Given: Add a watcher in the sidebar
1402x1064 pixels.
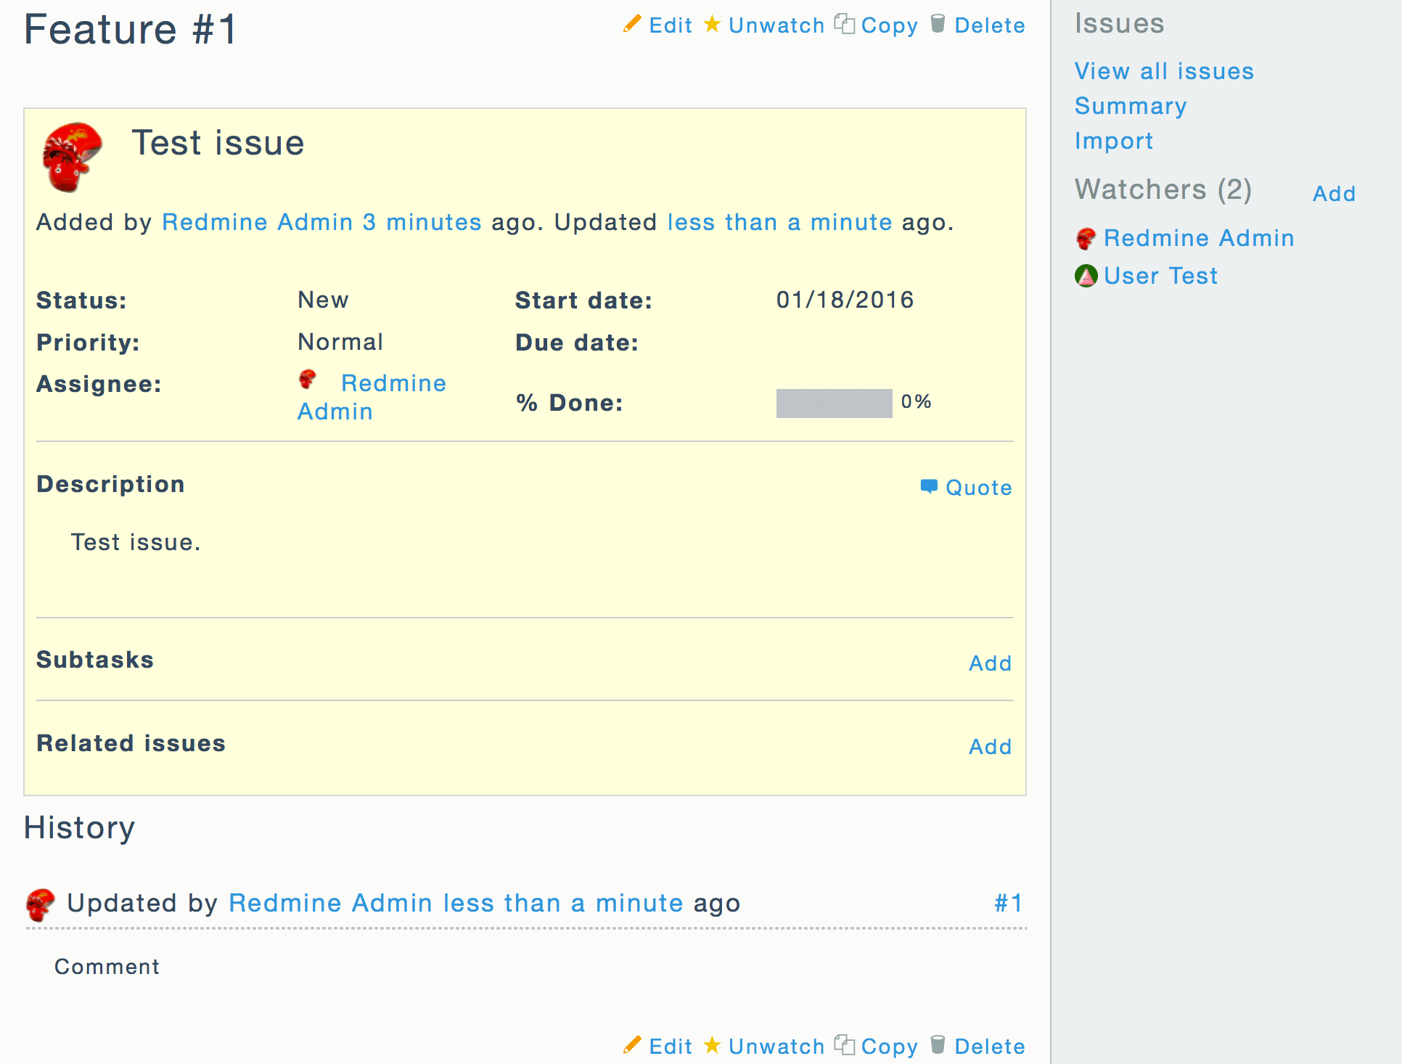Looking at the screenshot, I should click(1334, 194).
